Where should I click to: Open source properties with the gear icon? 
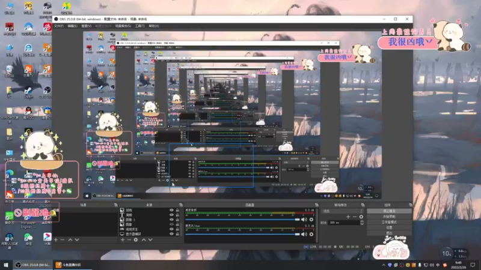click(136, 239)
